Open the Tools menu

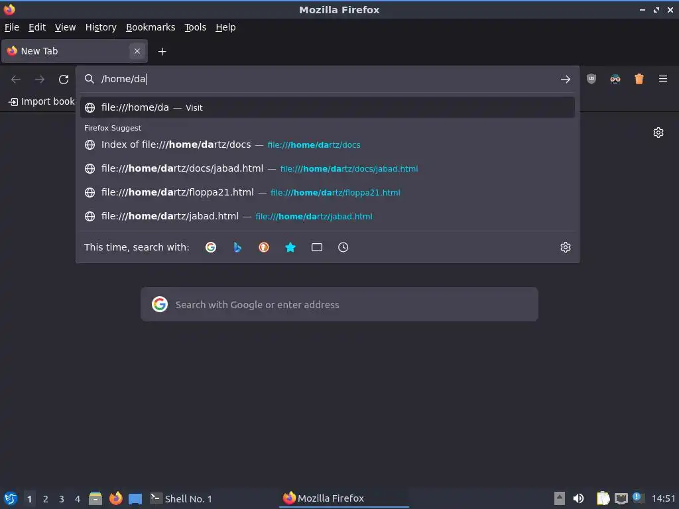(x=196, y=27)
